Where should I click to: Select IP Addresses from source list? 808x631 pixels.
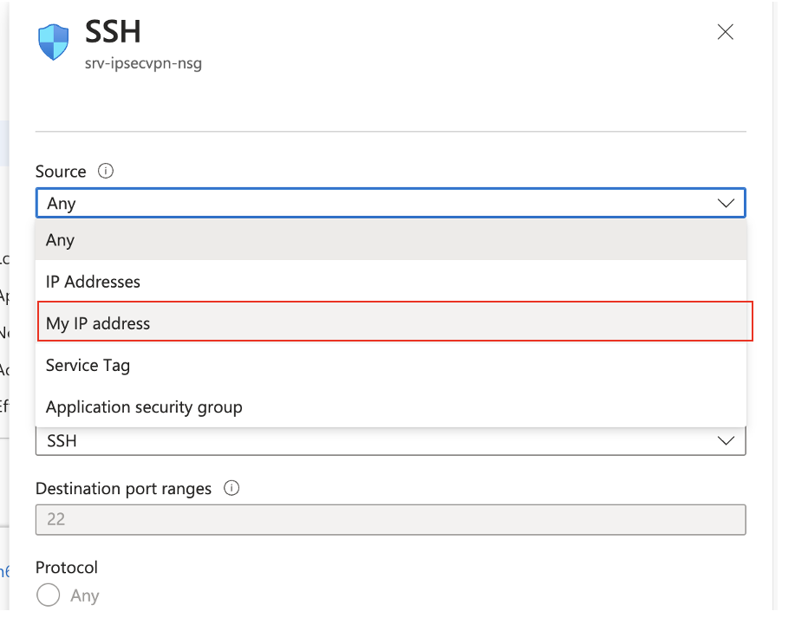click(391, 282)
